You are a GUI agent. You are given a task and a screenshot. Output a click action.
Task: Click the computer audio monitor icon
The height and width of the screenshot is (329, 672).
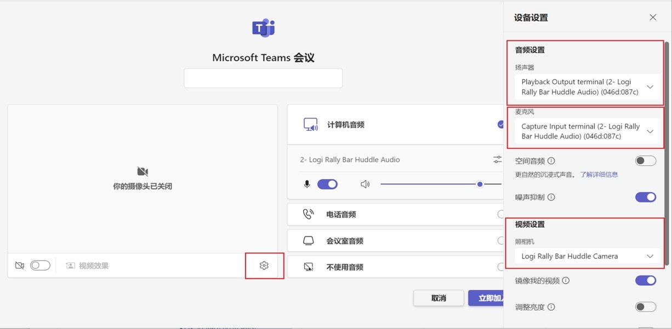311,125
